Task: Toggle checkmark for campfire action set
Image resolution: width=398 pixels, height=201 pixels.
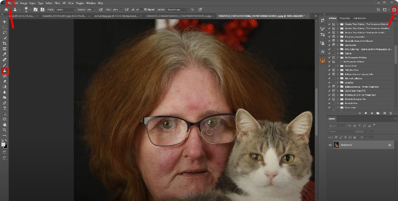Action: pyautogui.click(x=329, y=82)
